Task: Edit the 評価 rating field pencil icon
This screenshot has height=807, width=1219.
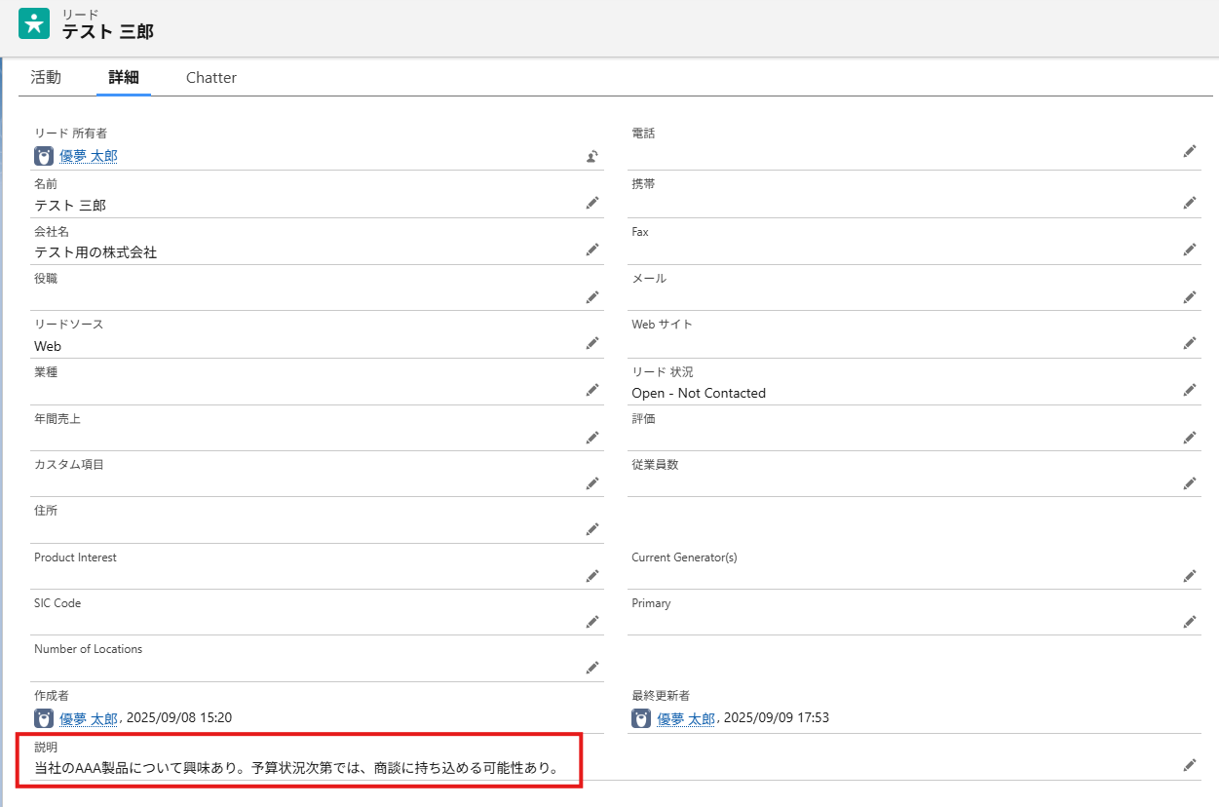Action: tap(1189, 437)
